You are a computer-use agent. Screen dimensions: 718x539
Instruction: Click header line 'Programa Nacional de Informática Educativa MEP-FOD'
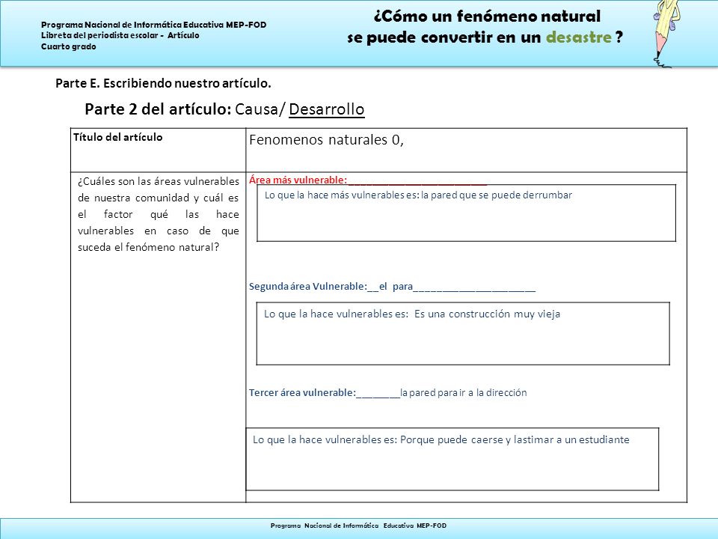154,25
